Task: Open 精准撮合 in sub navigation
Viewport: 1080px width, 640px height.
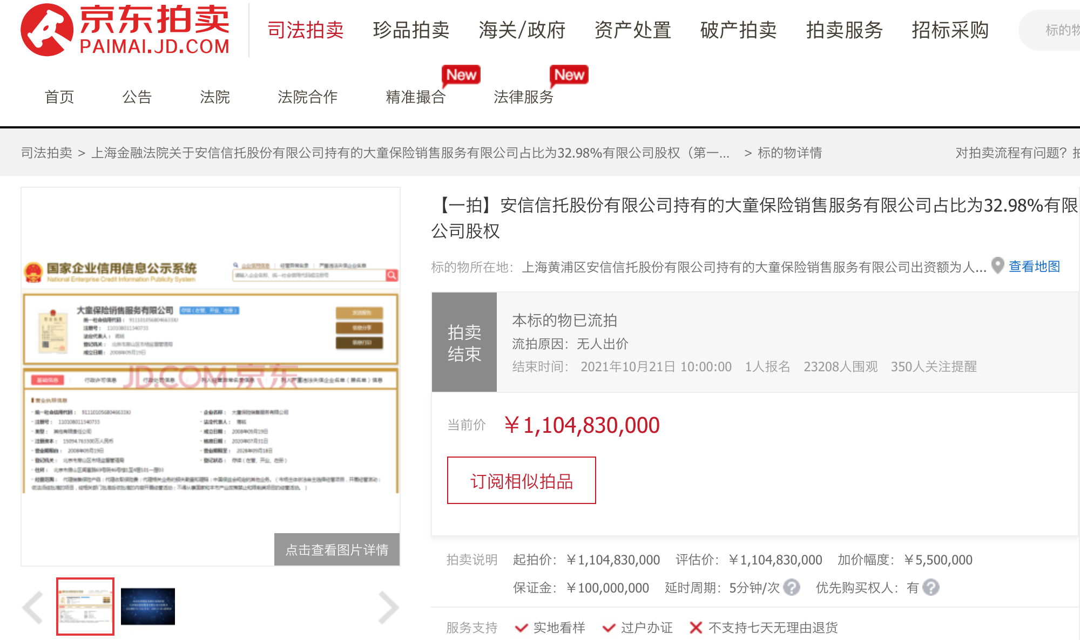Action: [416, 97]
